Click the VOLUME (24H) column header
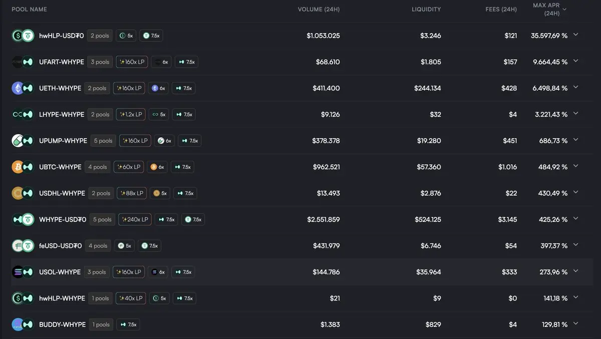The image size is (601, 339). (319, 10)
